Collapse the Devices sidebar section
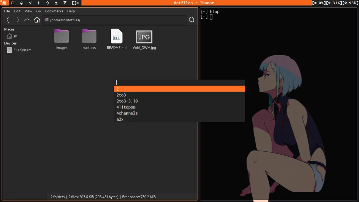The width and height of the screenshot is (359, 202). [x=10, y=43]
